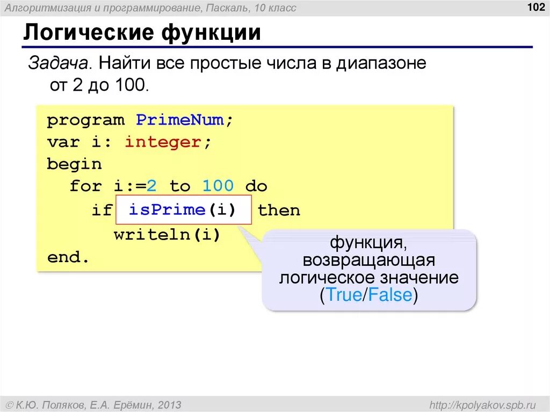The image size is (550, 412).
Task: Click the red keyword 'integer' in code
Action: 163,142
